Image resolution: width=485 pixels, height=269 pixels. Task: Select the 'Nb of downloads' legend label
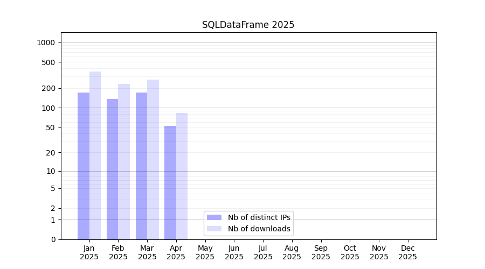(x=259, y=229)
